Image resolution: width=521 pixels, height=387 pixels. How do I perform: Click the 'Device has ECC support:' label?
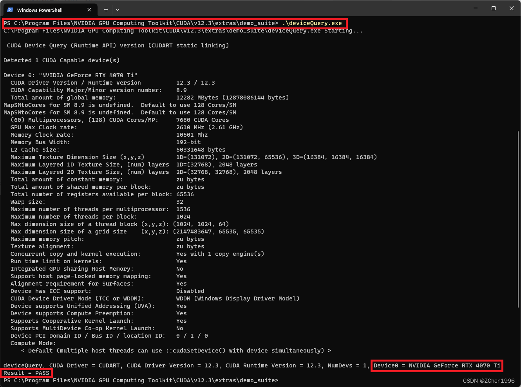coord(51,291)
